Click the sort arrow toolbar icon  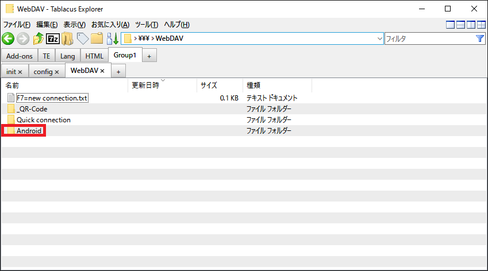pyautogui.click(x=112, y=39)
